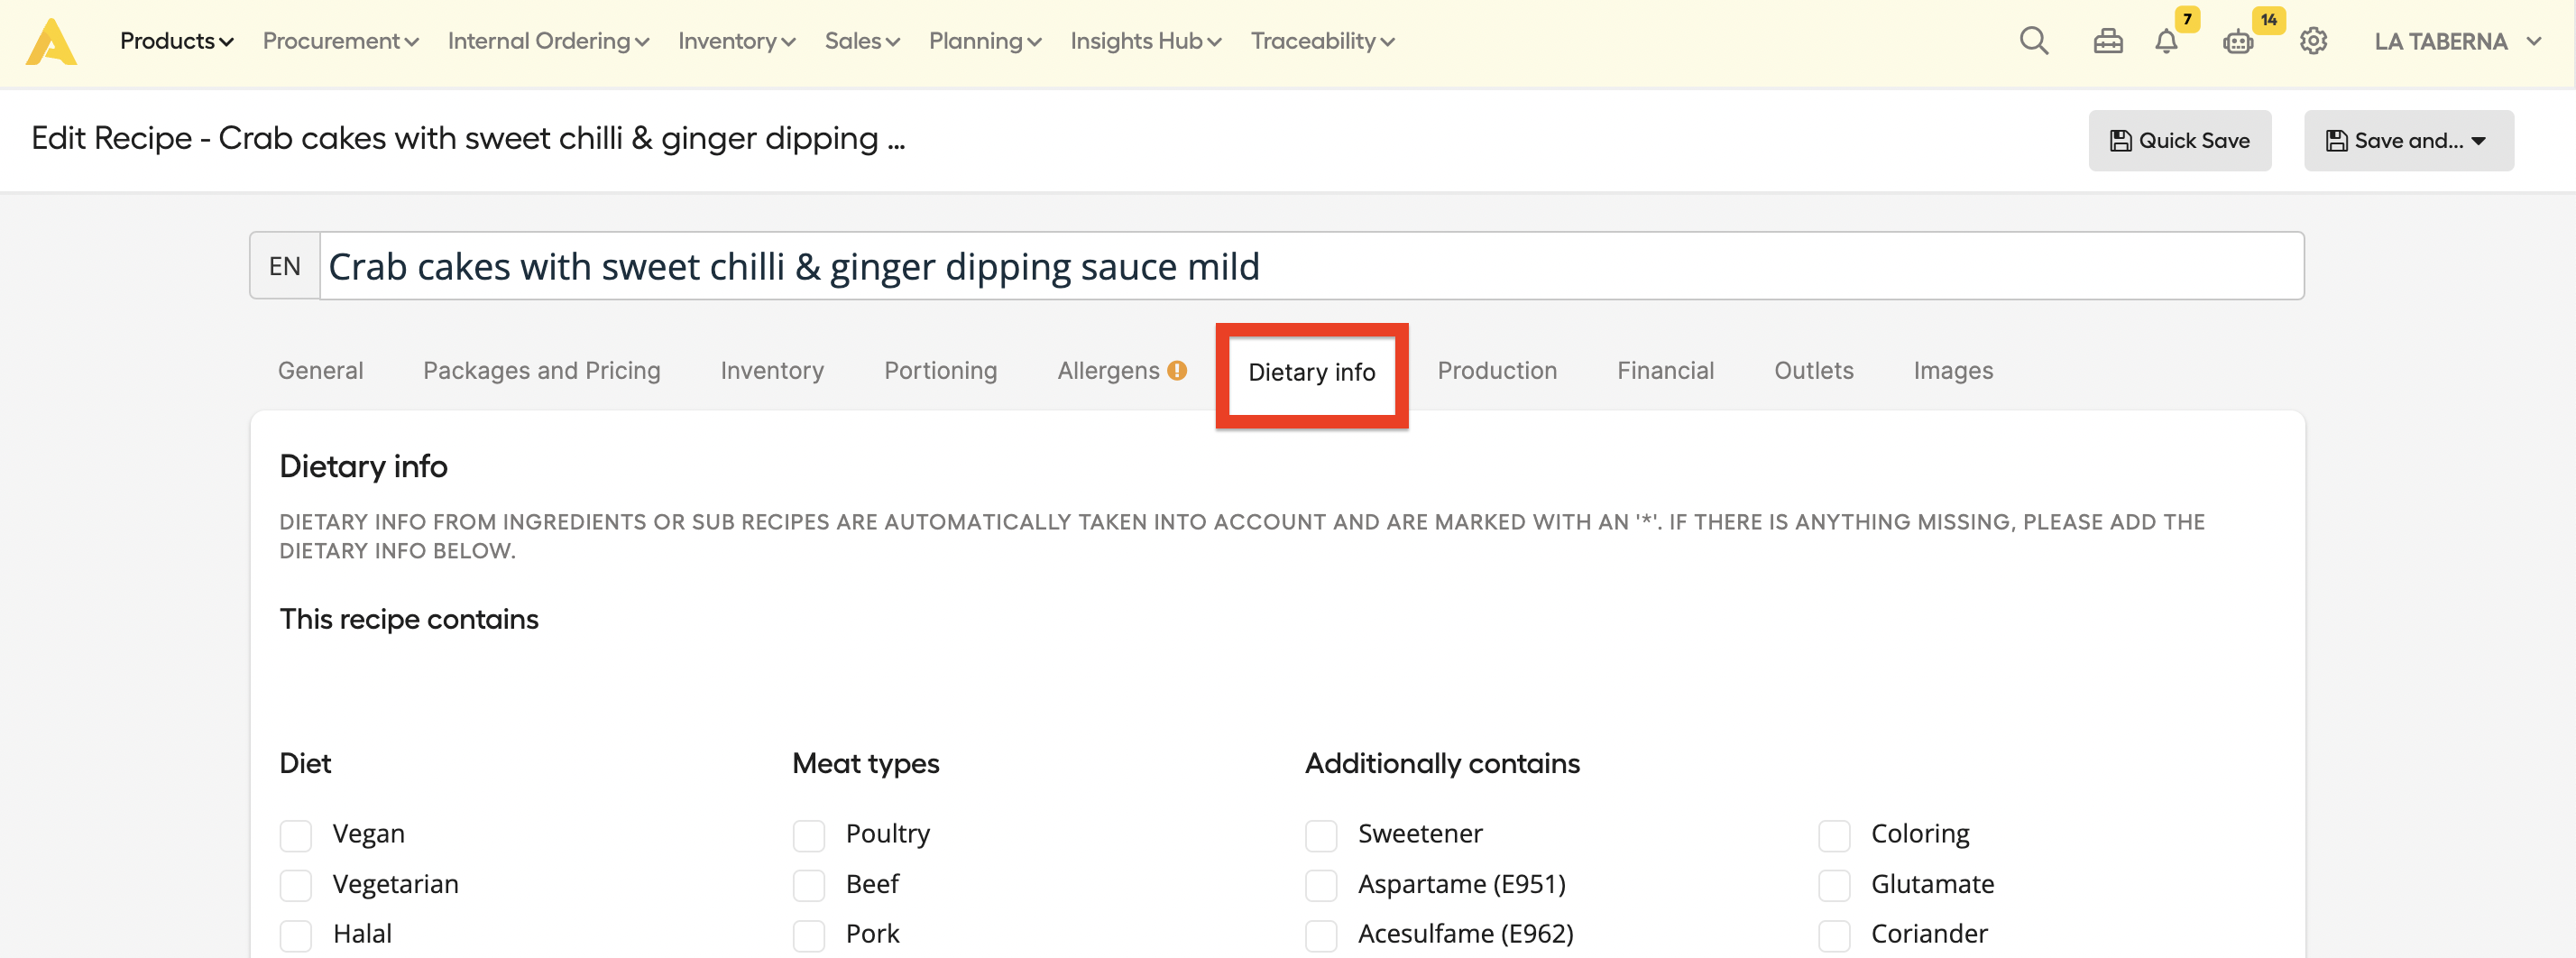Tick the Vegan checkbox
Screen dimensions: 2576x958
coord(296,835)
